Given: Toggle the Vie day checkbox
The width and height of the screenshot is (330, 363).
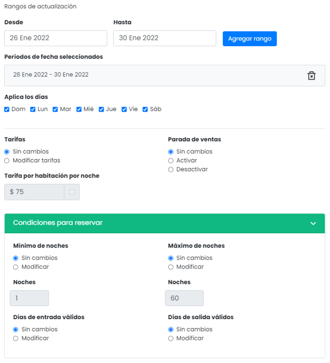Looking at the screenshot, I should tap(124, 109).
